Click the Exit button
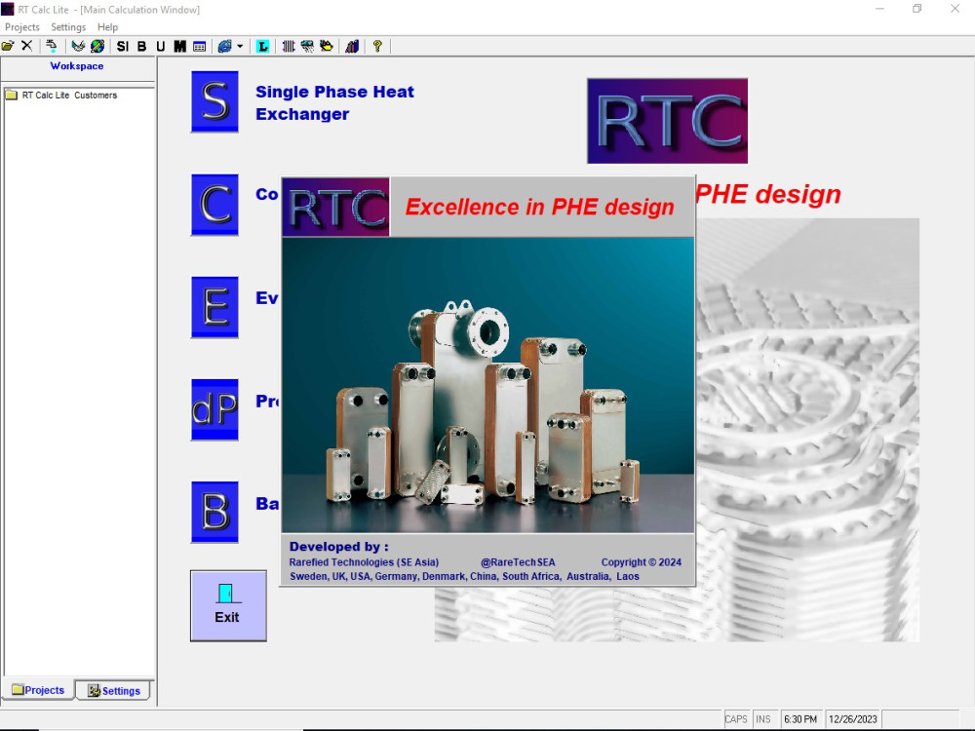975x731 pixels. tap(228, 605)
